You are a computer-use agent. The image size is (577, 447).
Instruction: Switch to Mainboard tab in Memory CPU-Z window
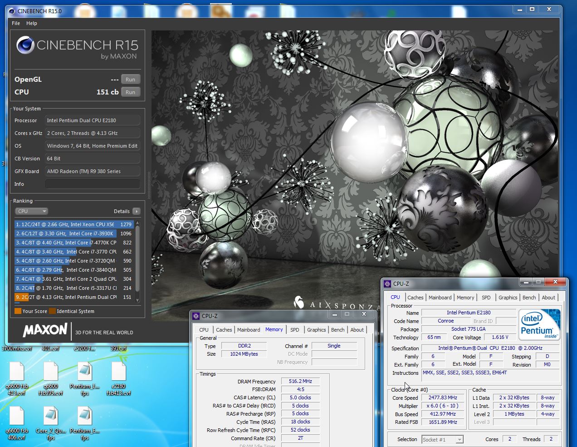tap(249, 330)
